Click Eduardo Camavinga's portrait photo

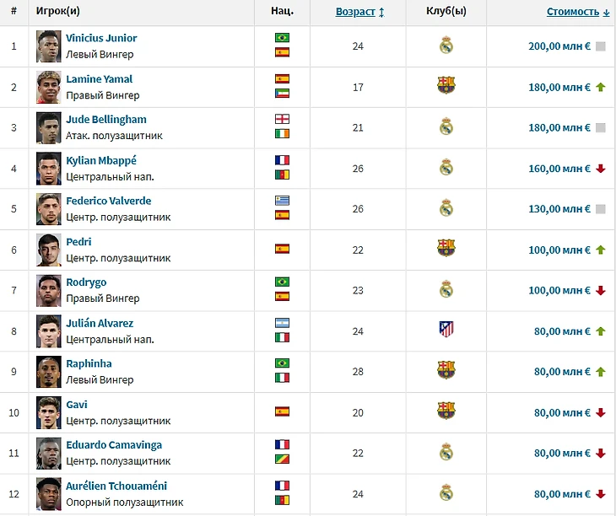pyautogui.click(x=50, y=452)
